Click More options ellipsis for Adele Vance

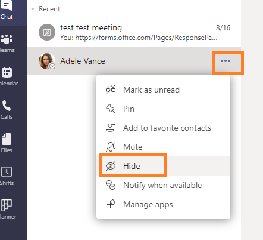(x=226, y=61)
